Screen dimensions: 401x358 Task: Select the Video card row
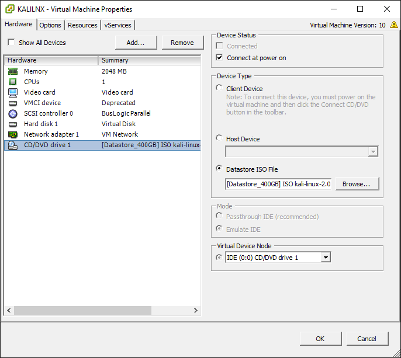[x=102, y=92]
